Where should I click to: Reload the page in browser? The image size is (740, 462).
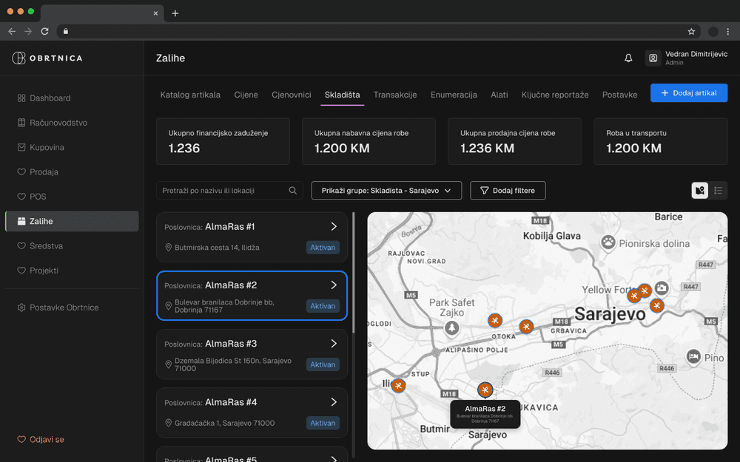[x=44, y=31]
